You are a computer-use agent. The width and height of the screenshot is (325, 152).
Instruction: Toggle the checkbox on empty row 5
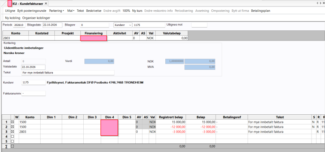(x=12, y=141)
